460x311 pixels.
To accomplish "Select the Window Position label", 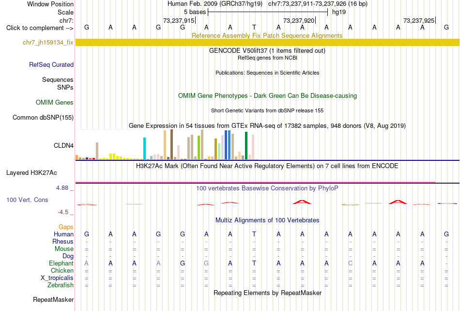I will (50, 4).
